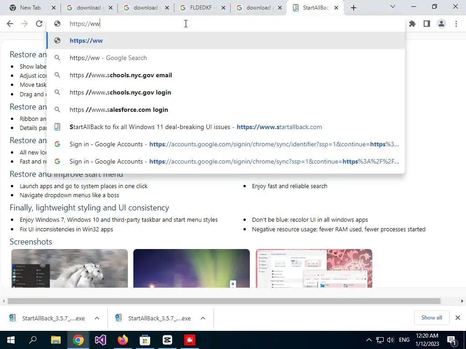Screen dimensions: 466x349
Task: Click 'Navigate dropdown menus like a boss'
Action: (70, 195)
